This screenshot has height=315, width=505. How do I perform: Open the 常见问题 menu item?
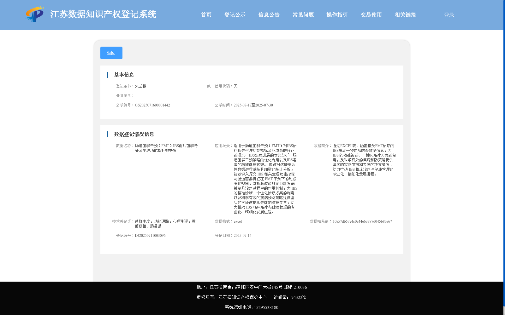303,15
